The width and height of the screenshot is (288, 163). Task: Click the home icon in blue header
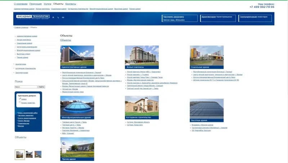point(53,17)
